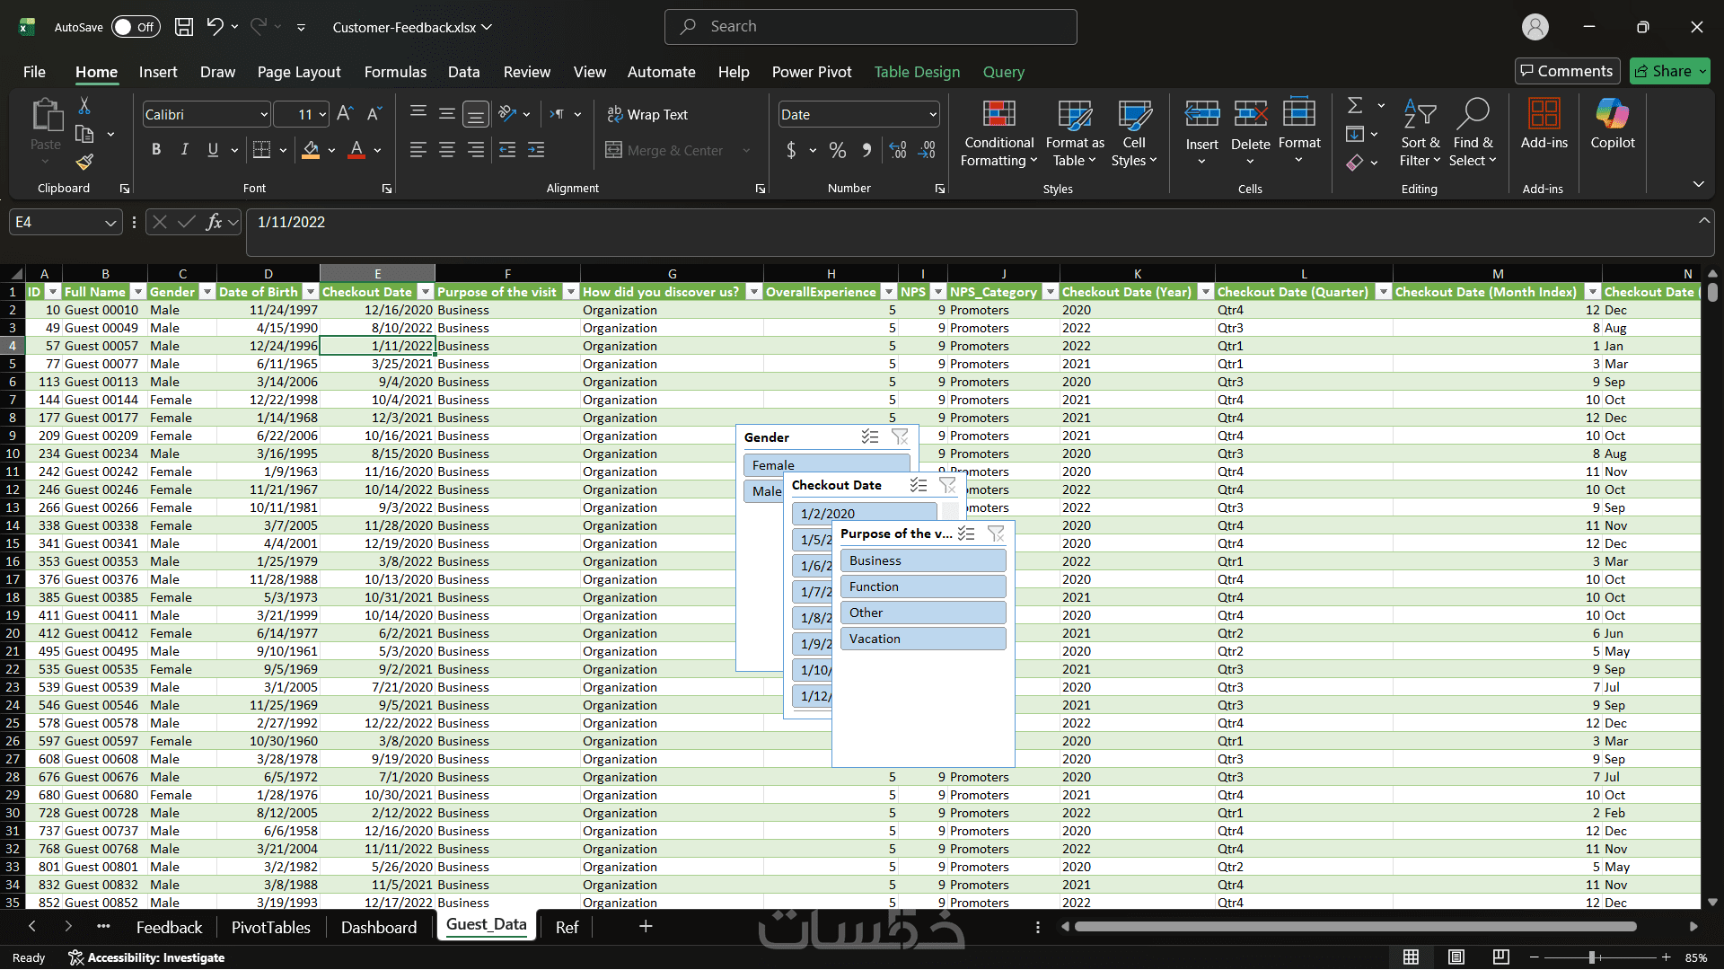
Task: Click the font color red swatch button
Action: [x=356, y=150]
